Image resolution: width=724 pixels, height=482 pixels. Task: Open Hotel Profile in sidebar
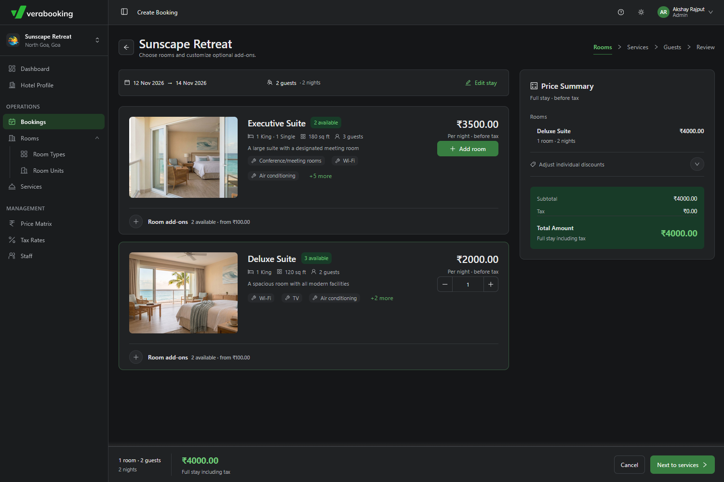pos(54,85)
